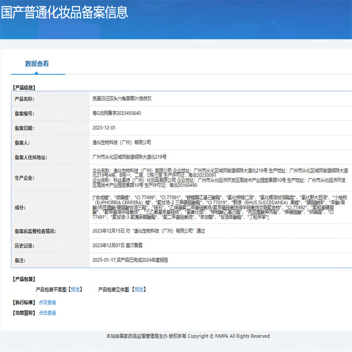Screen dimensions: 352x352
Task: Click the NMPA copyright footer text
Action: (x=188, y=336)
